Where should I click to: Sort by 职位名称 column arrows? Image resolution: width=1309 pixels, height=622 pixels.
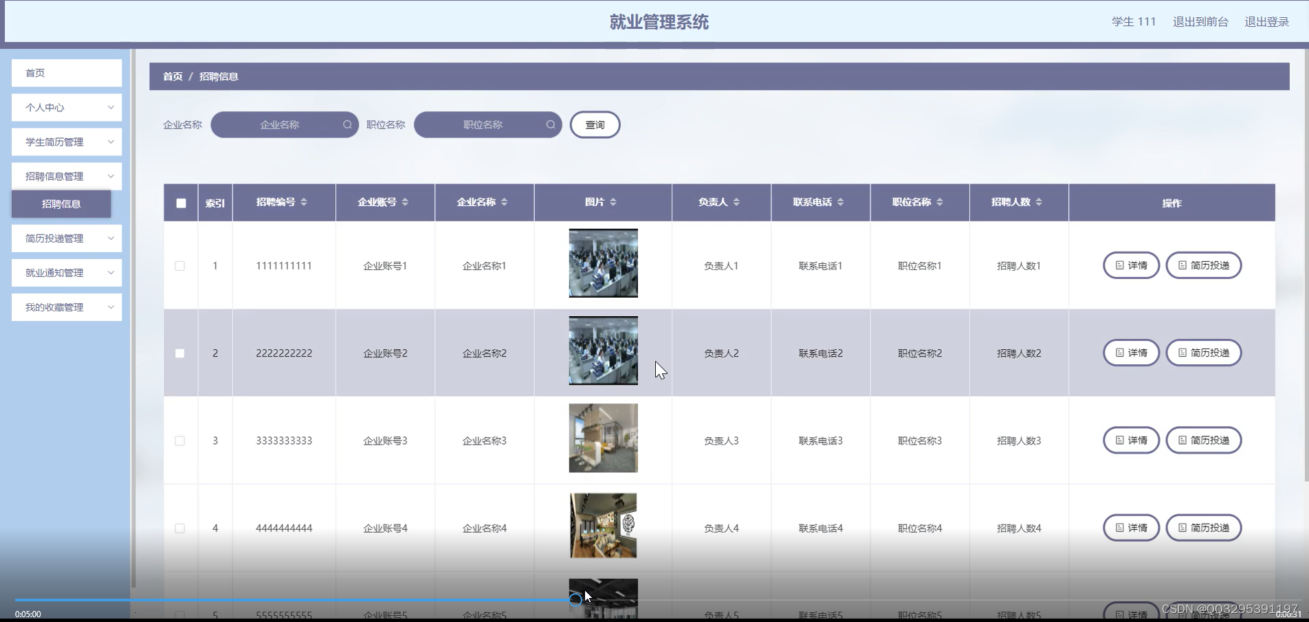pos(940,202)
